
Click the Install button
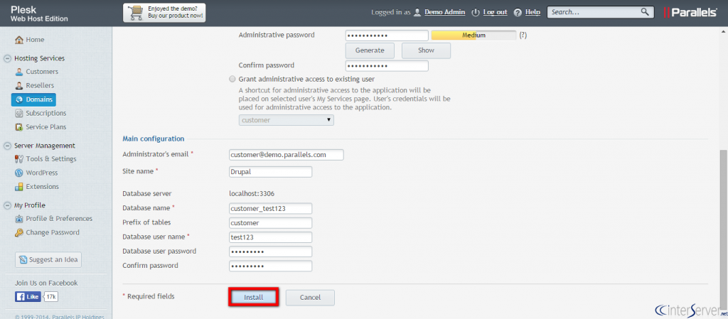tap(254, 297)
